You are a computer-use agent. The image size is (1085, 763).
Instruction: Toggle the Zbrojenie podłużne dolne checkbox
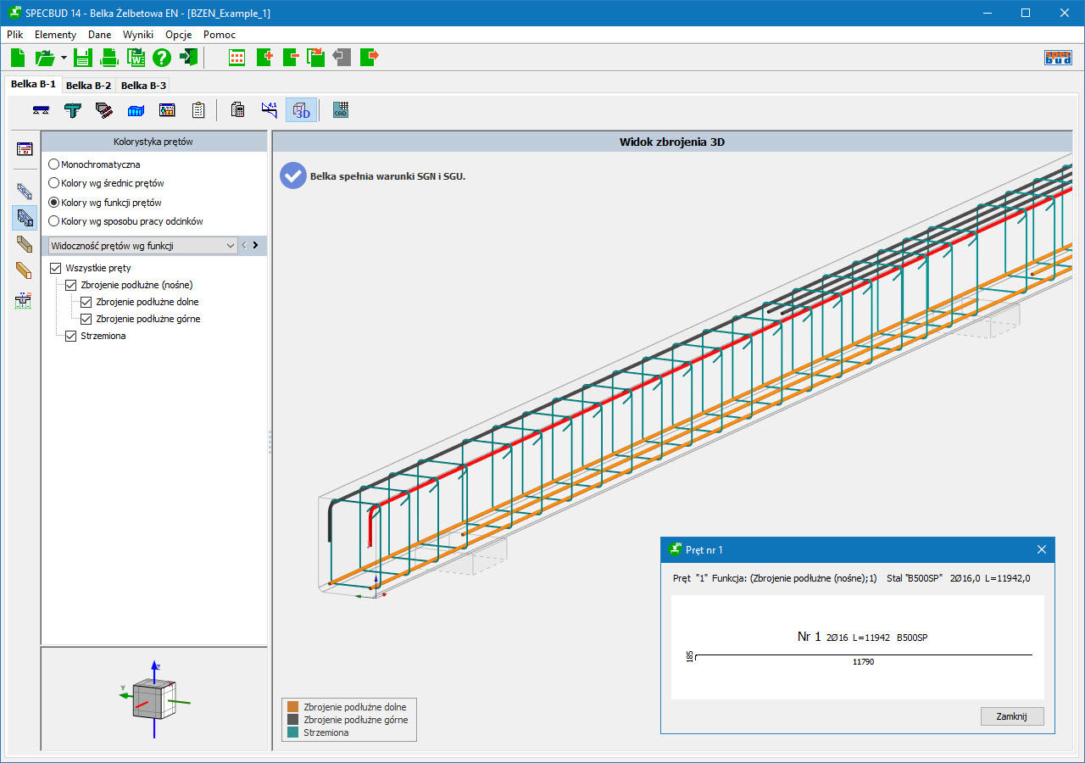(86, 303)
